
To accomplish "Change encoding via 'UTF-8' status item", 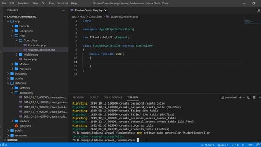I will tap(235, 145).
